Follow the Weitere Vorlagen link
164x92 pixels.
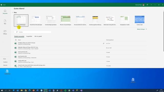[142, 29]
